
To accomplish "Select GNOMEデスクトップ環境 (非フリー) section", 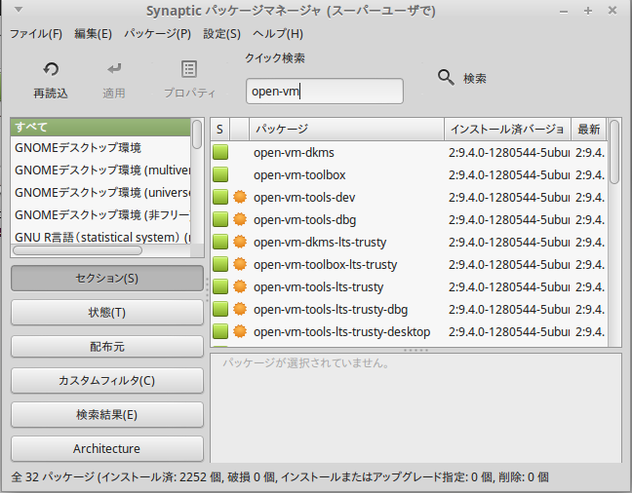I will [100, 215].
